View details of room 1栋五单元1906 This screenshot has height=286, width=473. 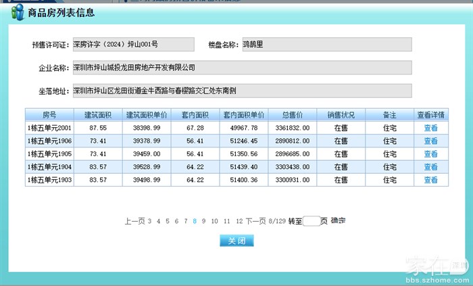pyautogui.click(x=430, y=141)
